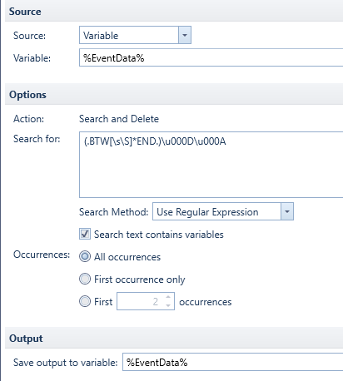The height and width of the screenshot is (381, 343).
Task: Click the Search Method label
Action: pos(114,212)
